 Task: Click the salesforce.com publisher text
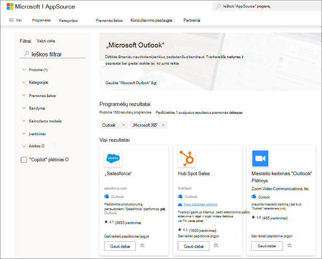(x=116, y=188)
